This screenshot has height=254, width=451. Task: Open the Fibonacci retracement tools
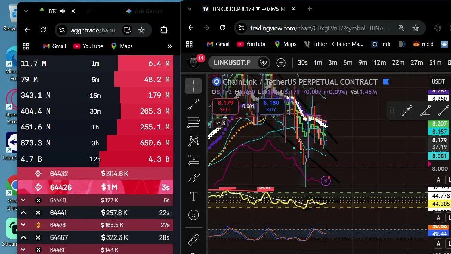(193, 122)
